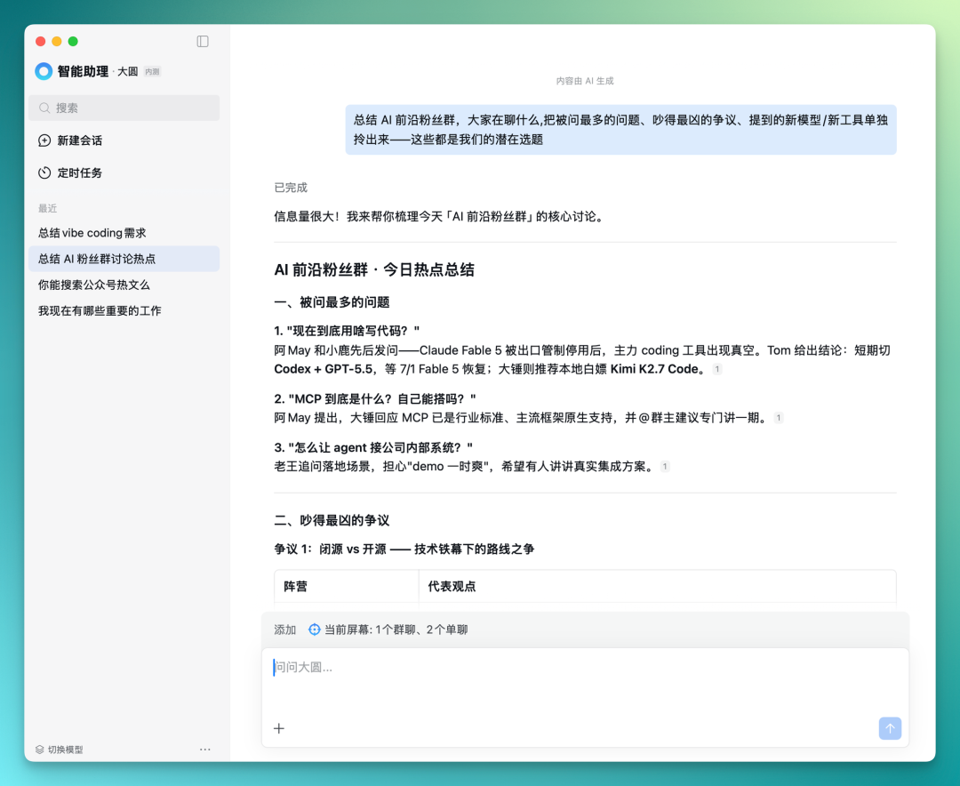This screenshot has width=960, height=786.
Task: Click the 已完成 status text
Action: (x=290, y=188)
